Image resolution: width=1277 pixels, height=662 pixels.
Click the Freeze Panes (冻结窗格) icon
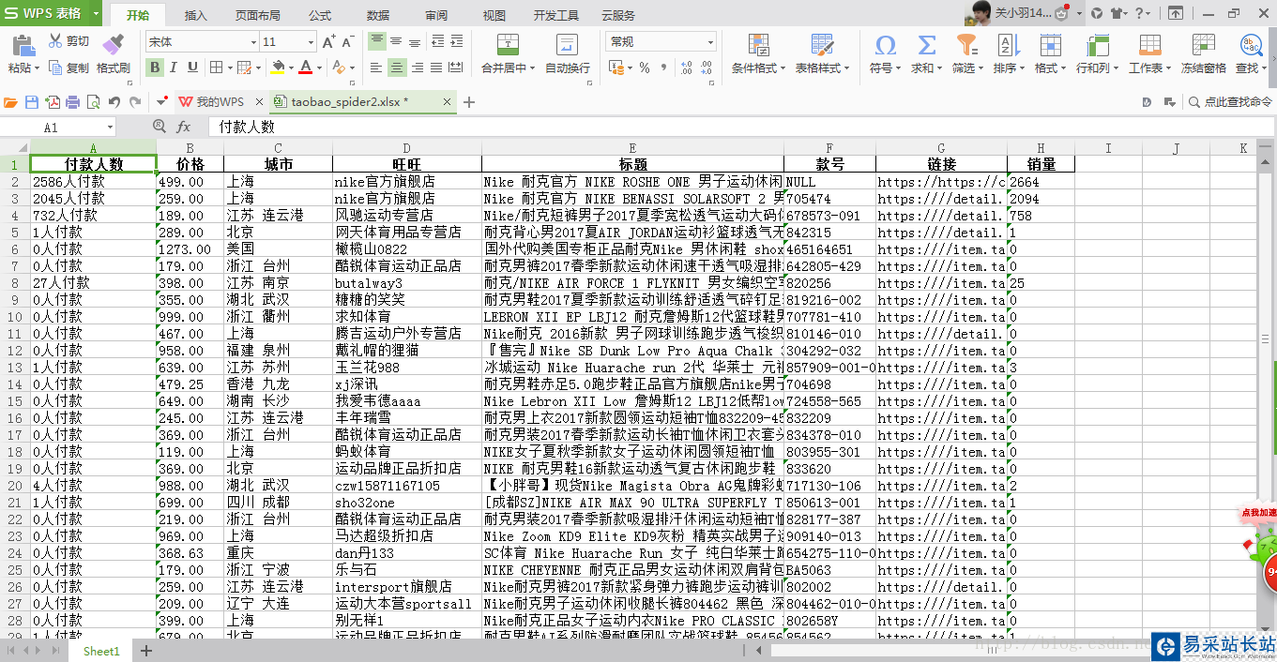point(1203,45)
